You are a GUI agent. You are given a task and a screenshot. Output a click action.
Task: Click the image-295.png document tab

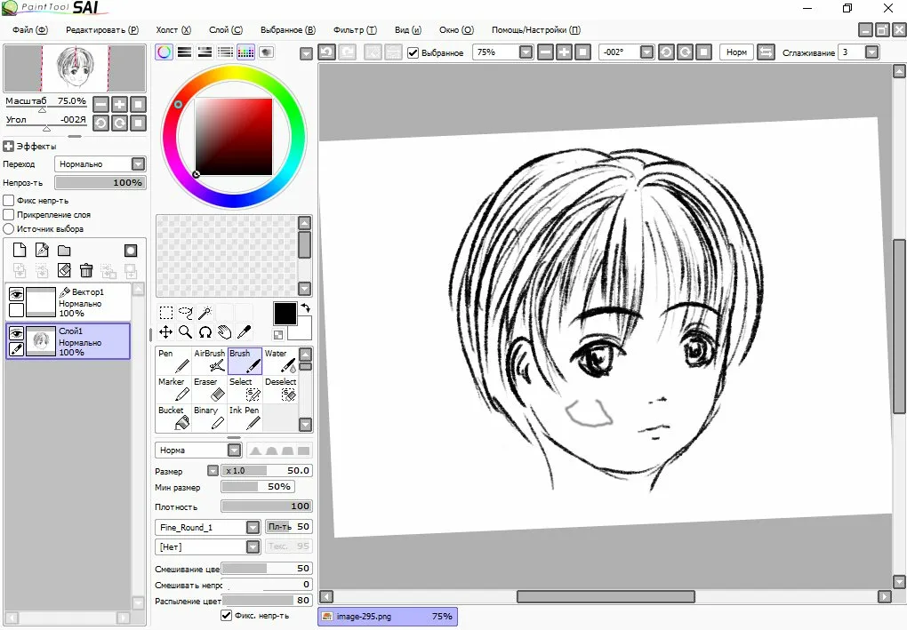[387, 616]
